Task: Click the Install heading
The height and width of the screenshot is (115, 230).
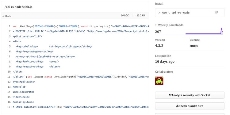Action: (x=159, y=4)
